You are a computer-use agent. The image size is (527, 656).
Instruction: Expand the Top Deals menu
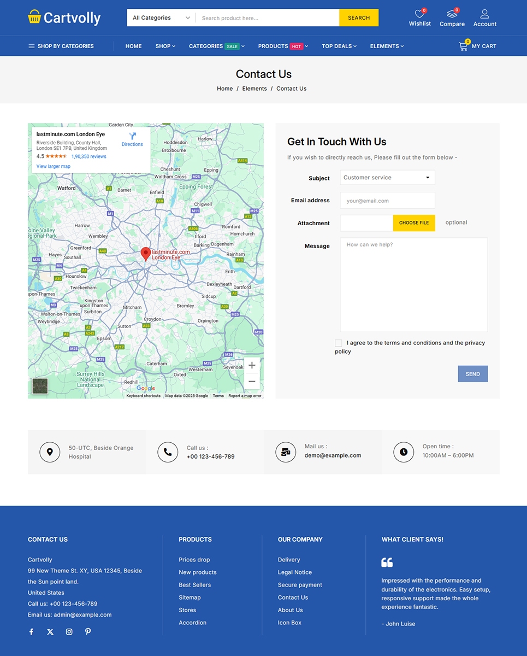tap(339, 46)
